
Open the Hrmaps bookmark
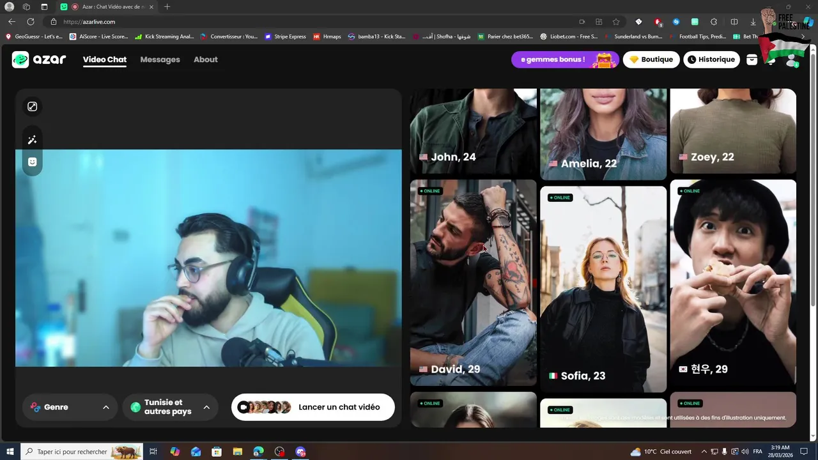coord(327,36)
